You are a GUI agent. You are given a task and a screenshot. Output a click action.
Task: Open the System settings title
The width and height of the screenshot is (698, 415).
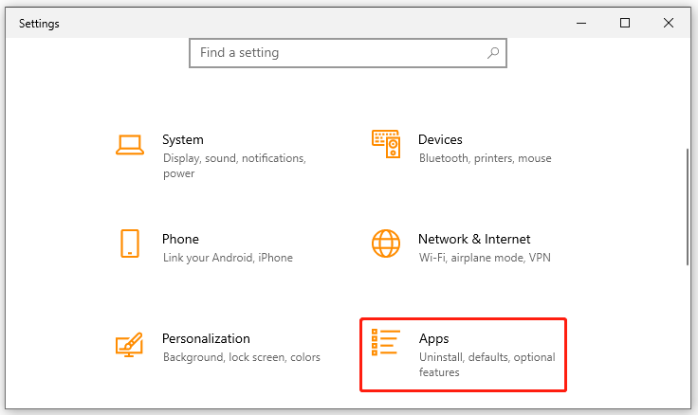point(182,139)
